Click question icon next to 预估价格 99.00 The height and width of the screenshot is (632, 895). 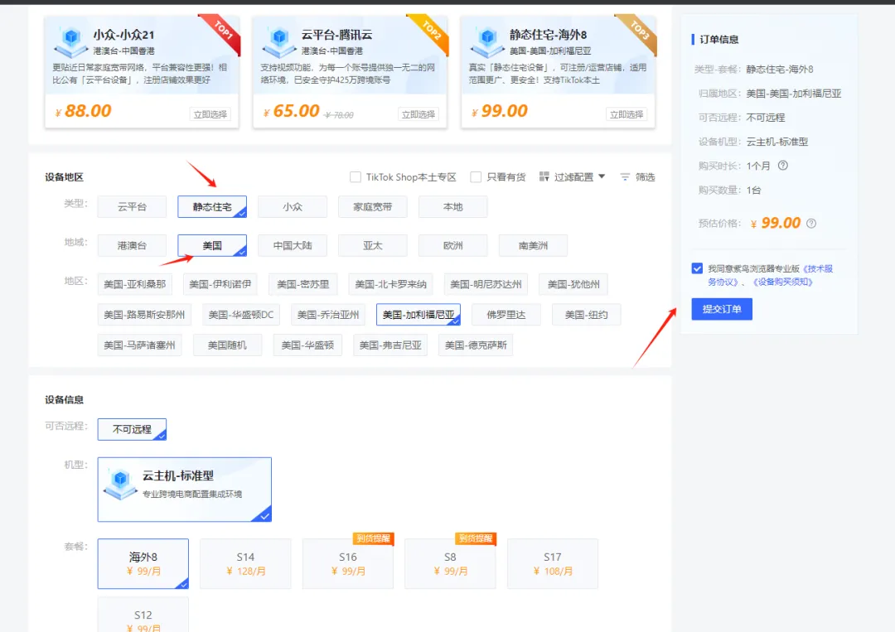(x=811, y=223)
